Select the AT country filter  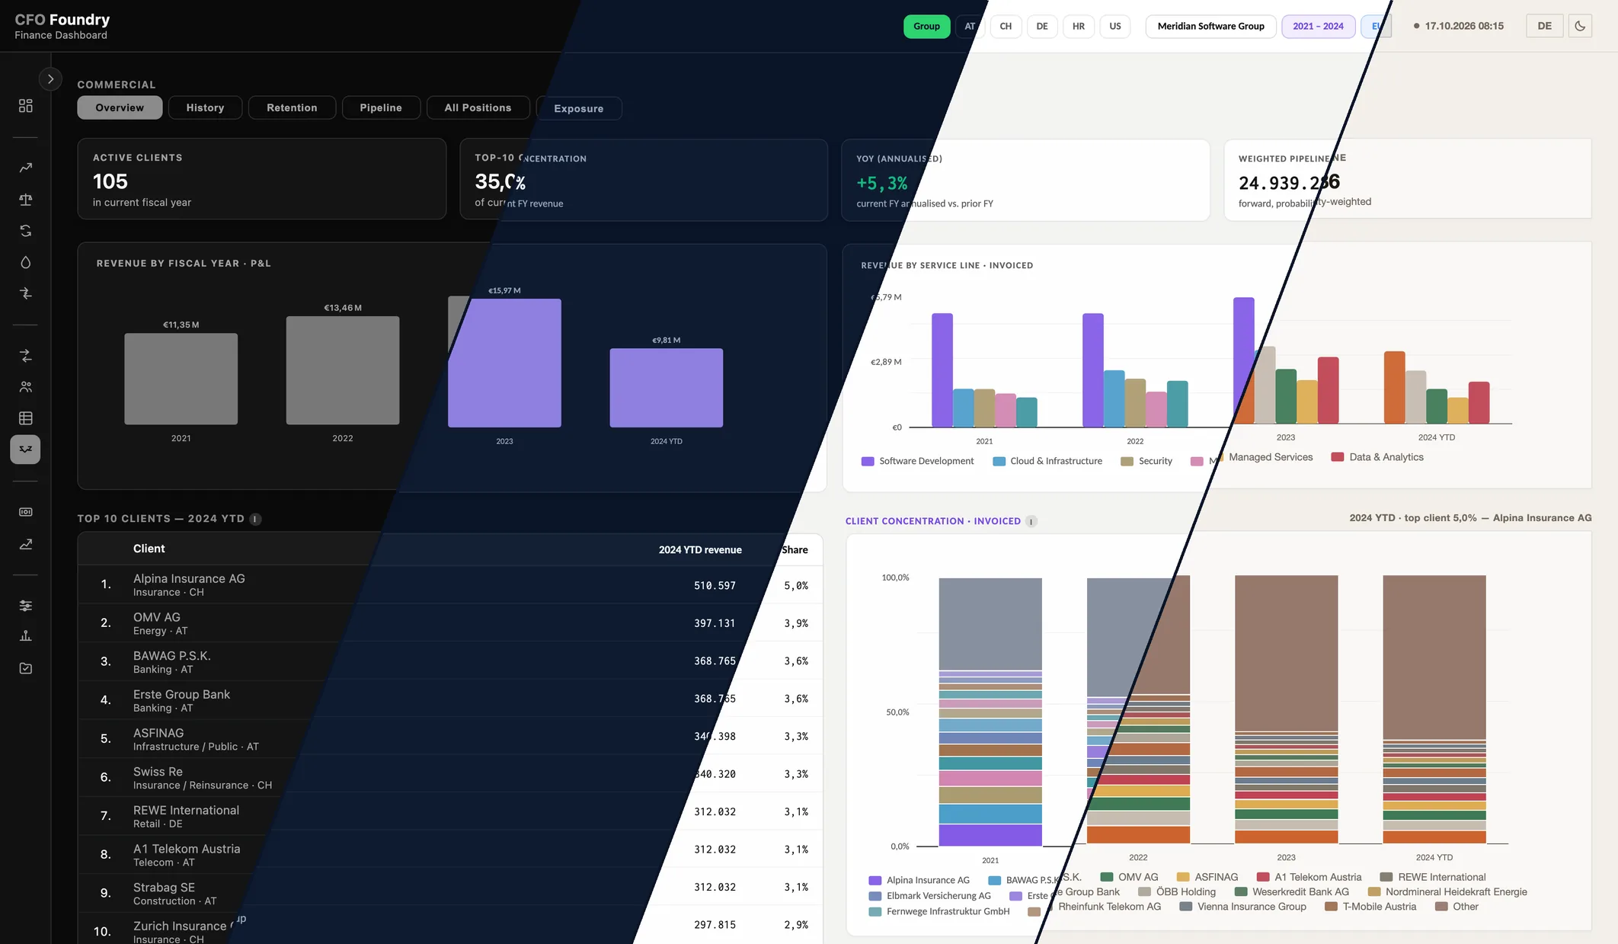pos(970,26)
